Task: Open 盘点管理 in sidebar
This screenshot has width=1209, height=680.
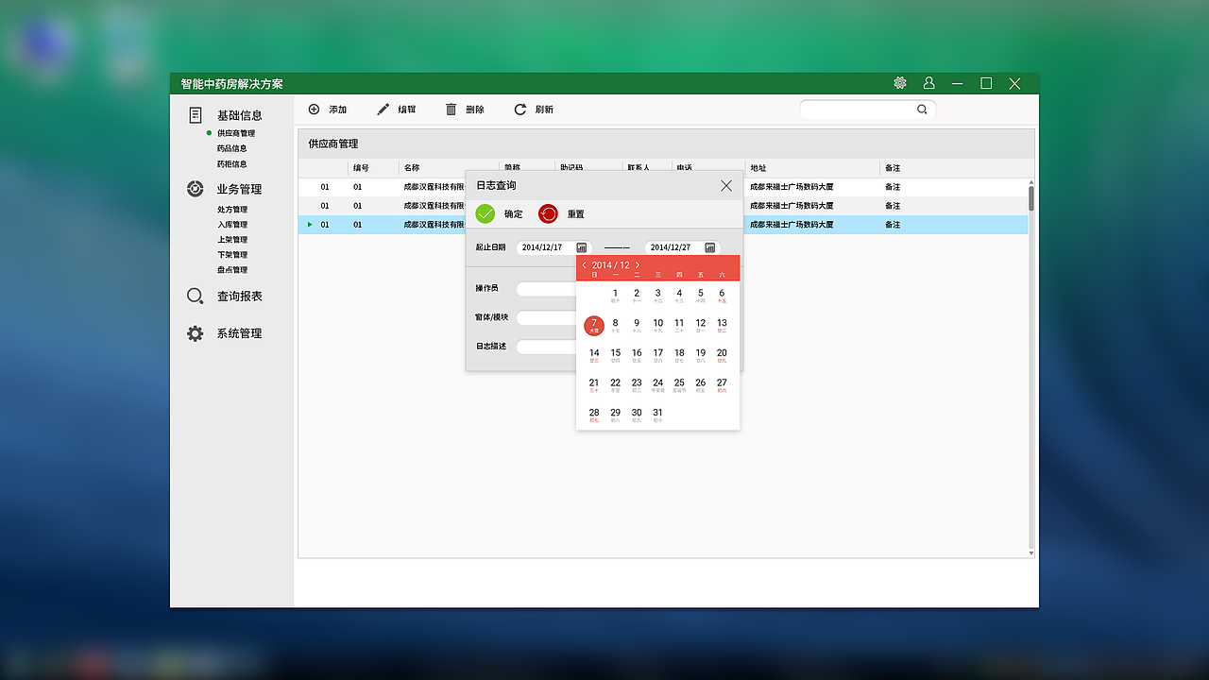Action: [x=232, y=270]
